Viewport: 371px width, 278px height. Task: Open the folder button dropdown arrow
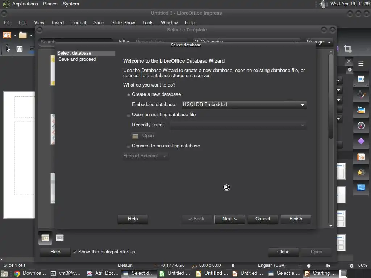click(x=31, y=35)
